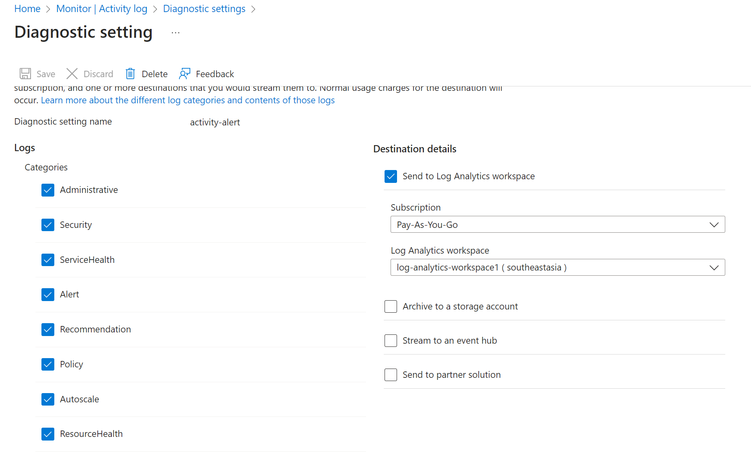Disable the ResourceHealth log category
The height and width of the screenshot is (455, 751).
47,434
